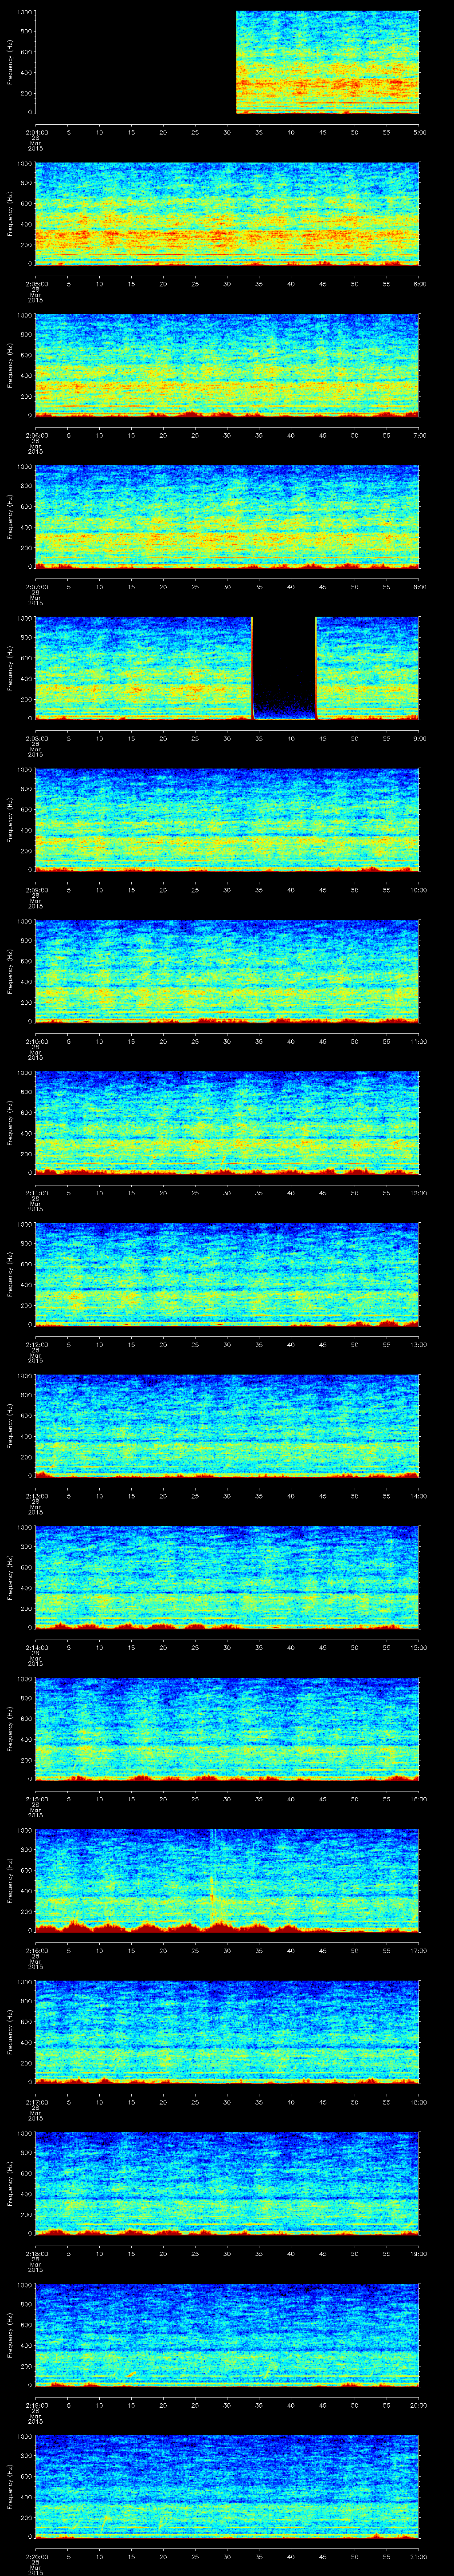Click the spectrogram panel starting at 2:04:00
Screen dimensions: 454x2576
click(x=227, y=62)
